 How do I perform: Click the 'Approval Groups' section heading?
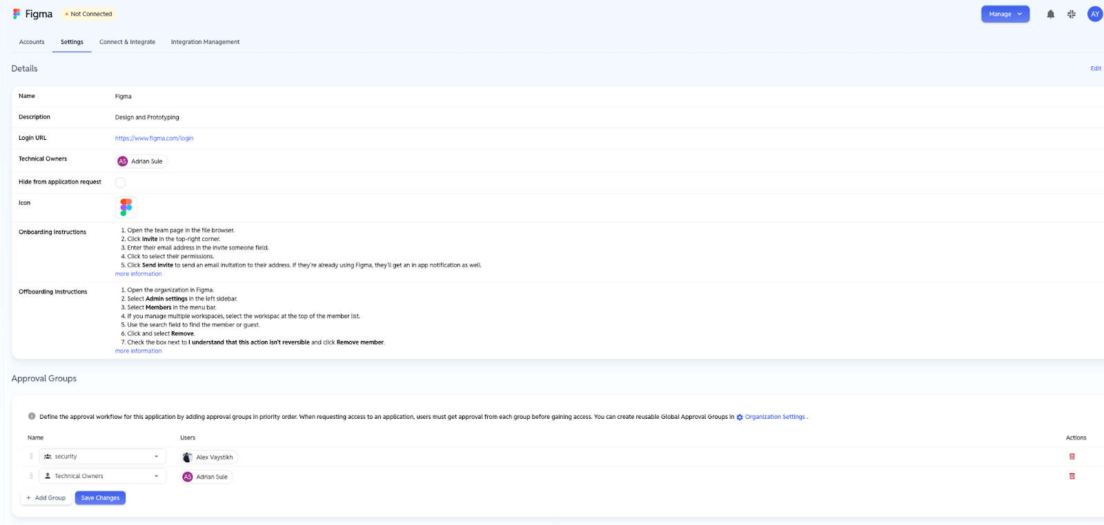pyautogui.click(x=44, y=378)
